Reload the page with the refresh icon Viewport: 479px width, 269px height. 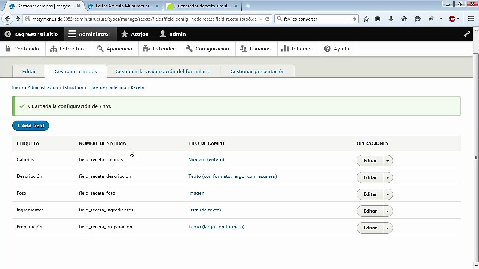(268, 19)
